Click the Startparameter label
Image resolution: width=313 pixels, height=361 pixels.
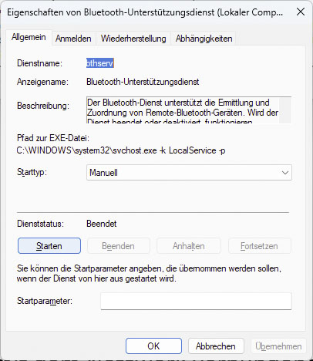(x=45, y=301)
